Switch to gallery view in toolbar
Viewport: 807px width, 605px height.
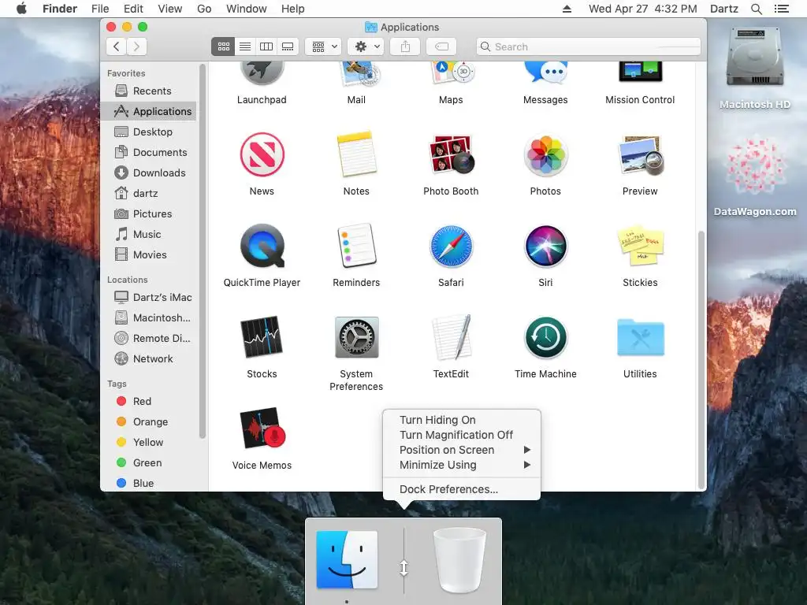(288, 46)
